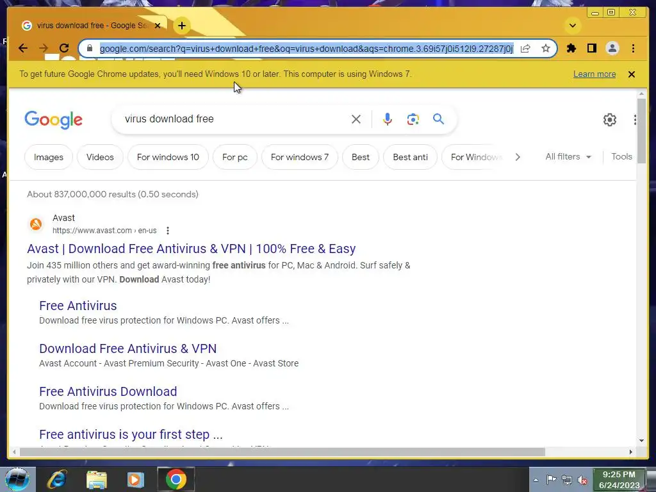Open the Windows Start orb
This screenshot has height=492, width=656.
[x=17, y=479]
